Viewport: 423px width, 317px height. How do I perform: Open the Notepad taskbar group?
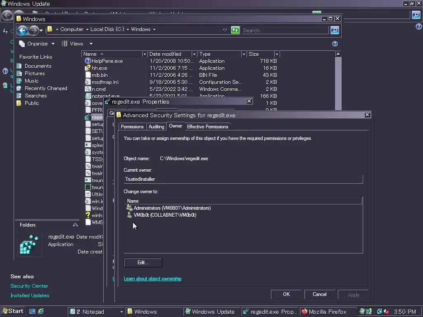point(96,312)
